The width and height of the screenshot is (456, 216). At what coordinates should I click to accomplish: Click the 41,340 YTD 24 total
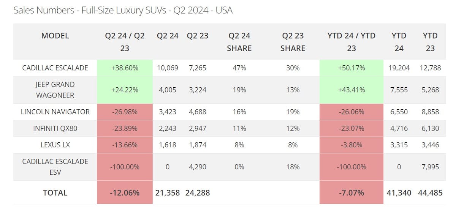pyautogui.click(x=399, y=192)
